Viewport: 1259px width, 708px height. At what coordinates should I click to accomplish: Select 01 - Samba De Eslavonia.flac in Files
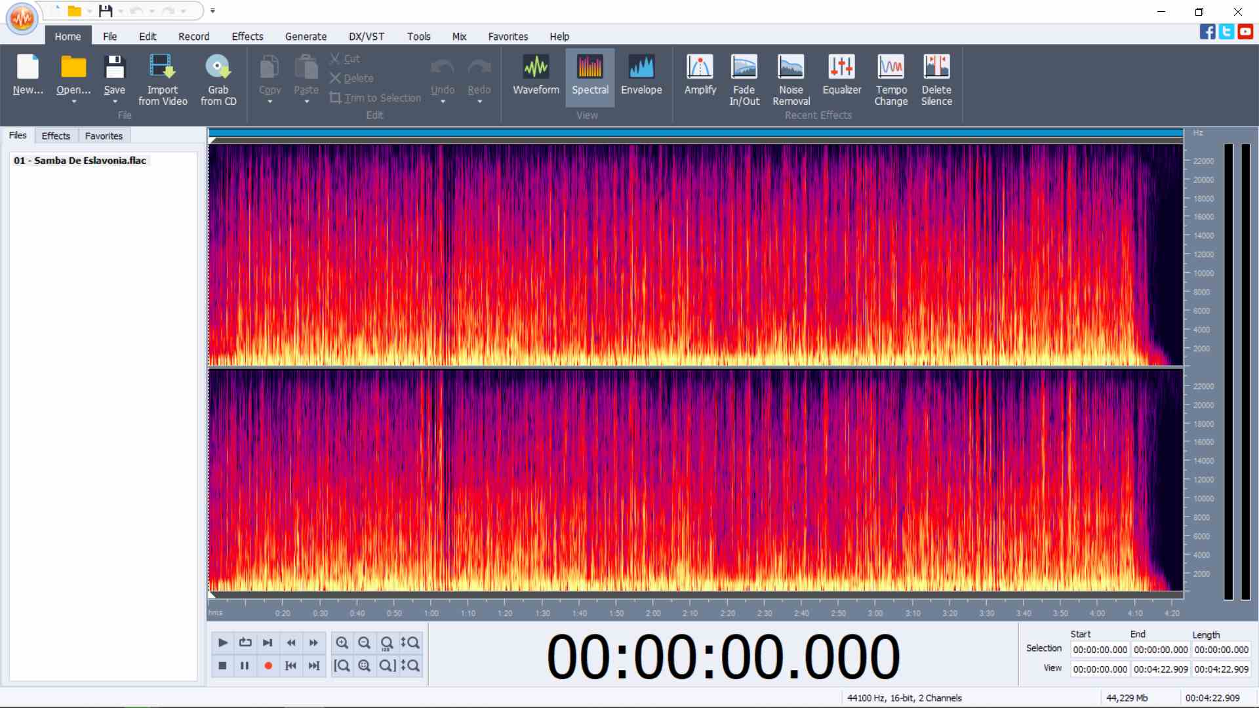pyautogui.click(x=80, y=160)
